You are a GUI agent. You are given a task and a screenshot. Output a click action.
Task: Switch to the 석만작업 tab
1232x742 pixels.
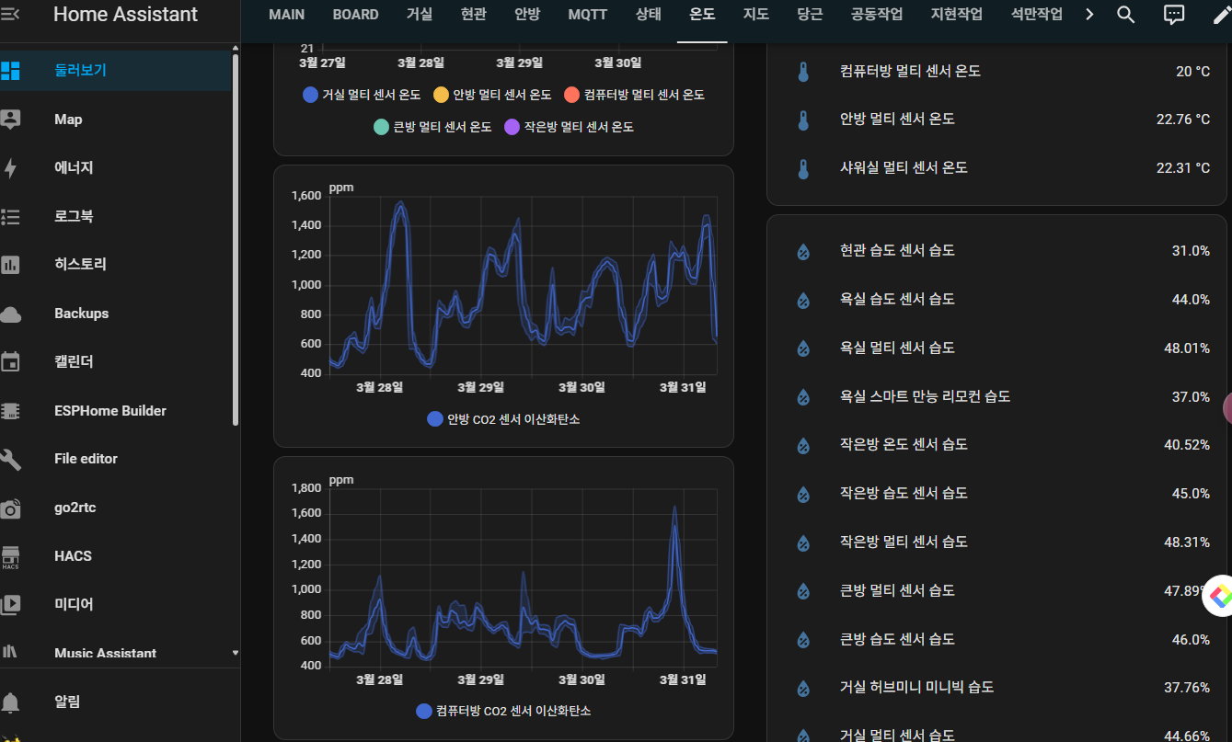pyautogui.click(x=1036, y=15)
